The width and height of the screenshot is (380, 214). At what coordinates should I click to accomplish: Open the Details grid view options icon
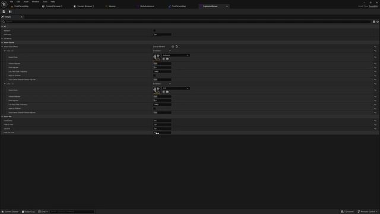pyautogui.click(x=374, y=21)
